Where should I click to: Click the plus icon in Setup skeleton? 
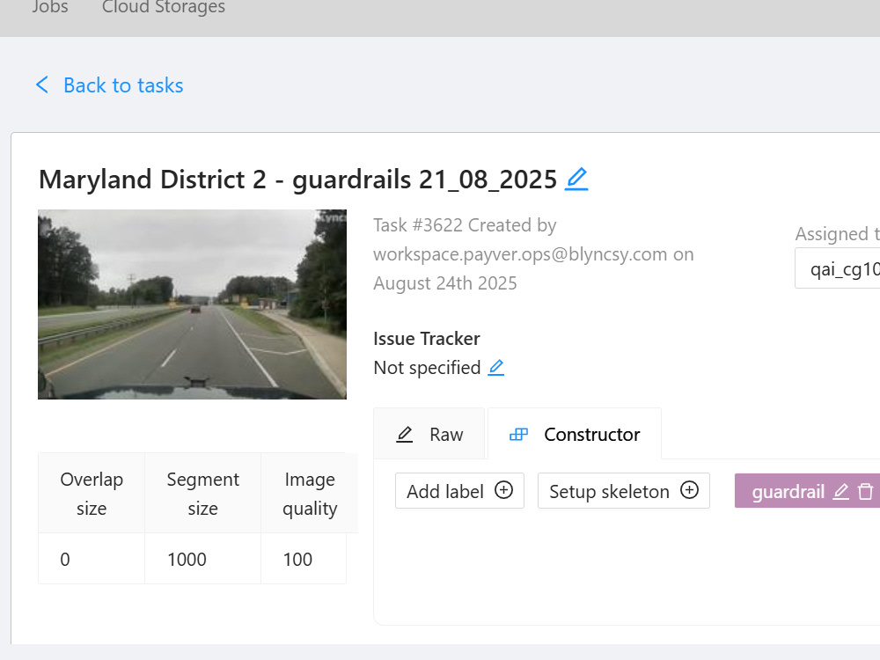689,490
